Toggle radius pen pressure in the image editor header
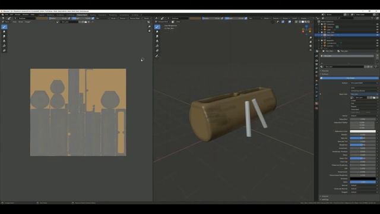Screen dimensions: 380x214 (x=69, y=18)
